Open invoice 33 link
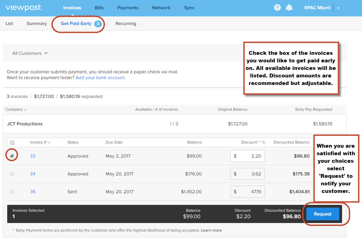 pos(33,156)
